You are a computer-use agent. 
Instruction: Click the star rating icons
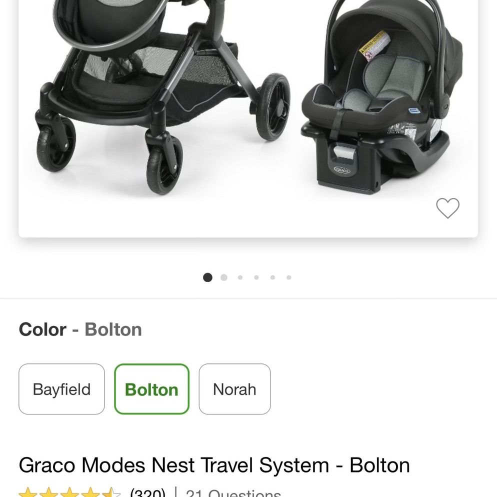point(69,493)
